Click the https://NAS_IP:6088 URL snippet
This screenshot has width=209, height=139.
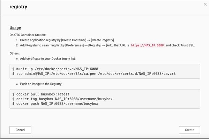(147, 45)
